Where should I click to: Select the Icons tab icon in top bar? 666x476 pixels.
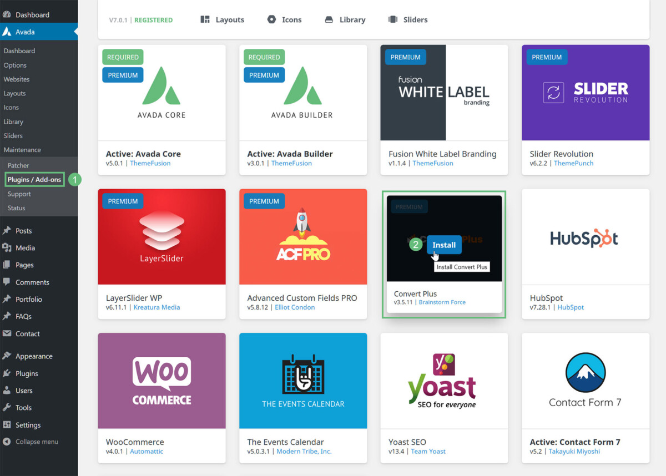click(x=271, y=19)
